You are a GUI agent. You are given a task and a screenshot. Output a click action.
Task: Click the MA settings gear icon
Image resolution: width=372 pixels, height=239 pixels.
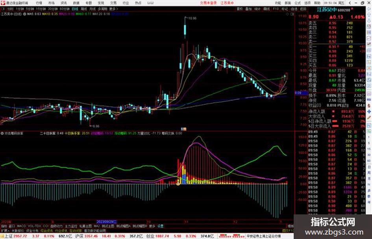point(25,14)
